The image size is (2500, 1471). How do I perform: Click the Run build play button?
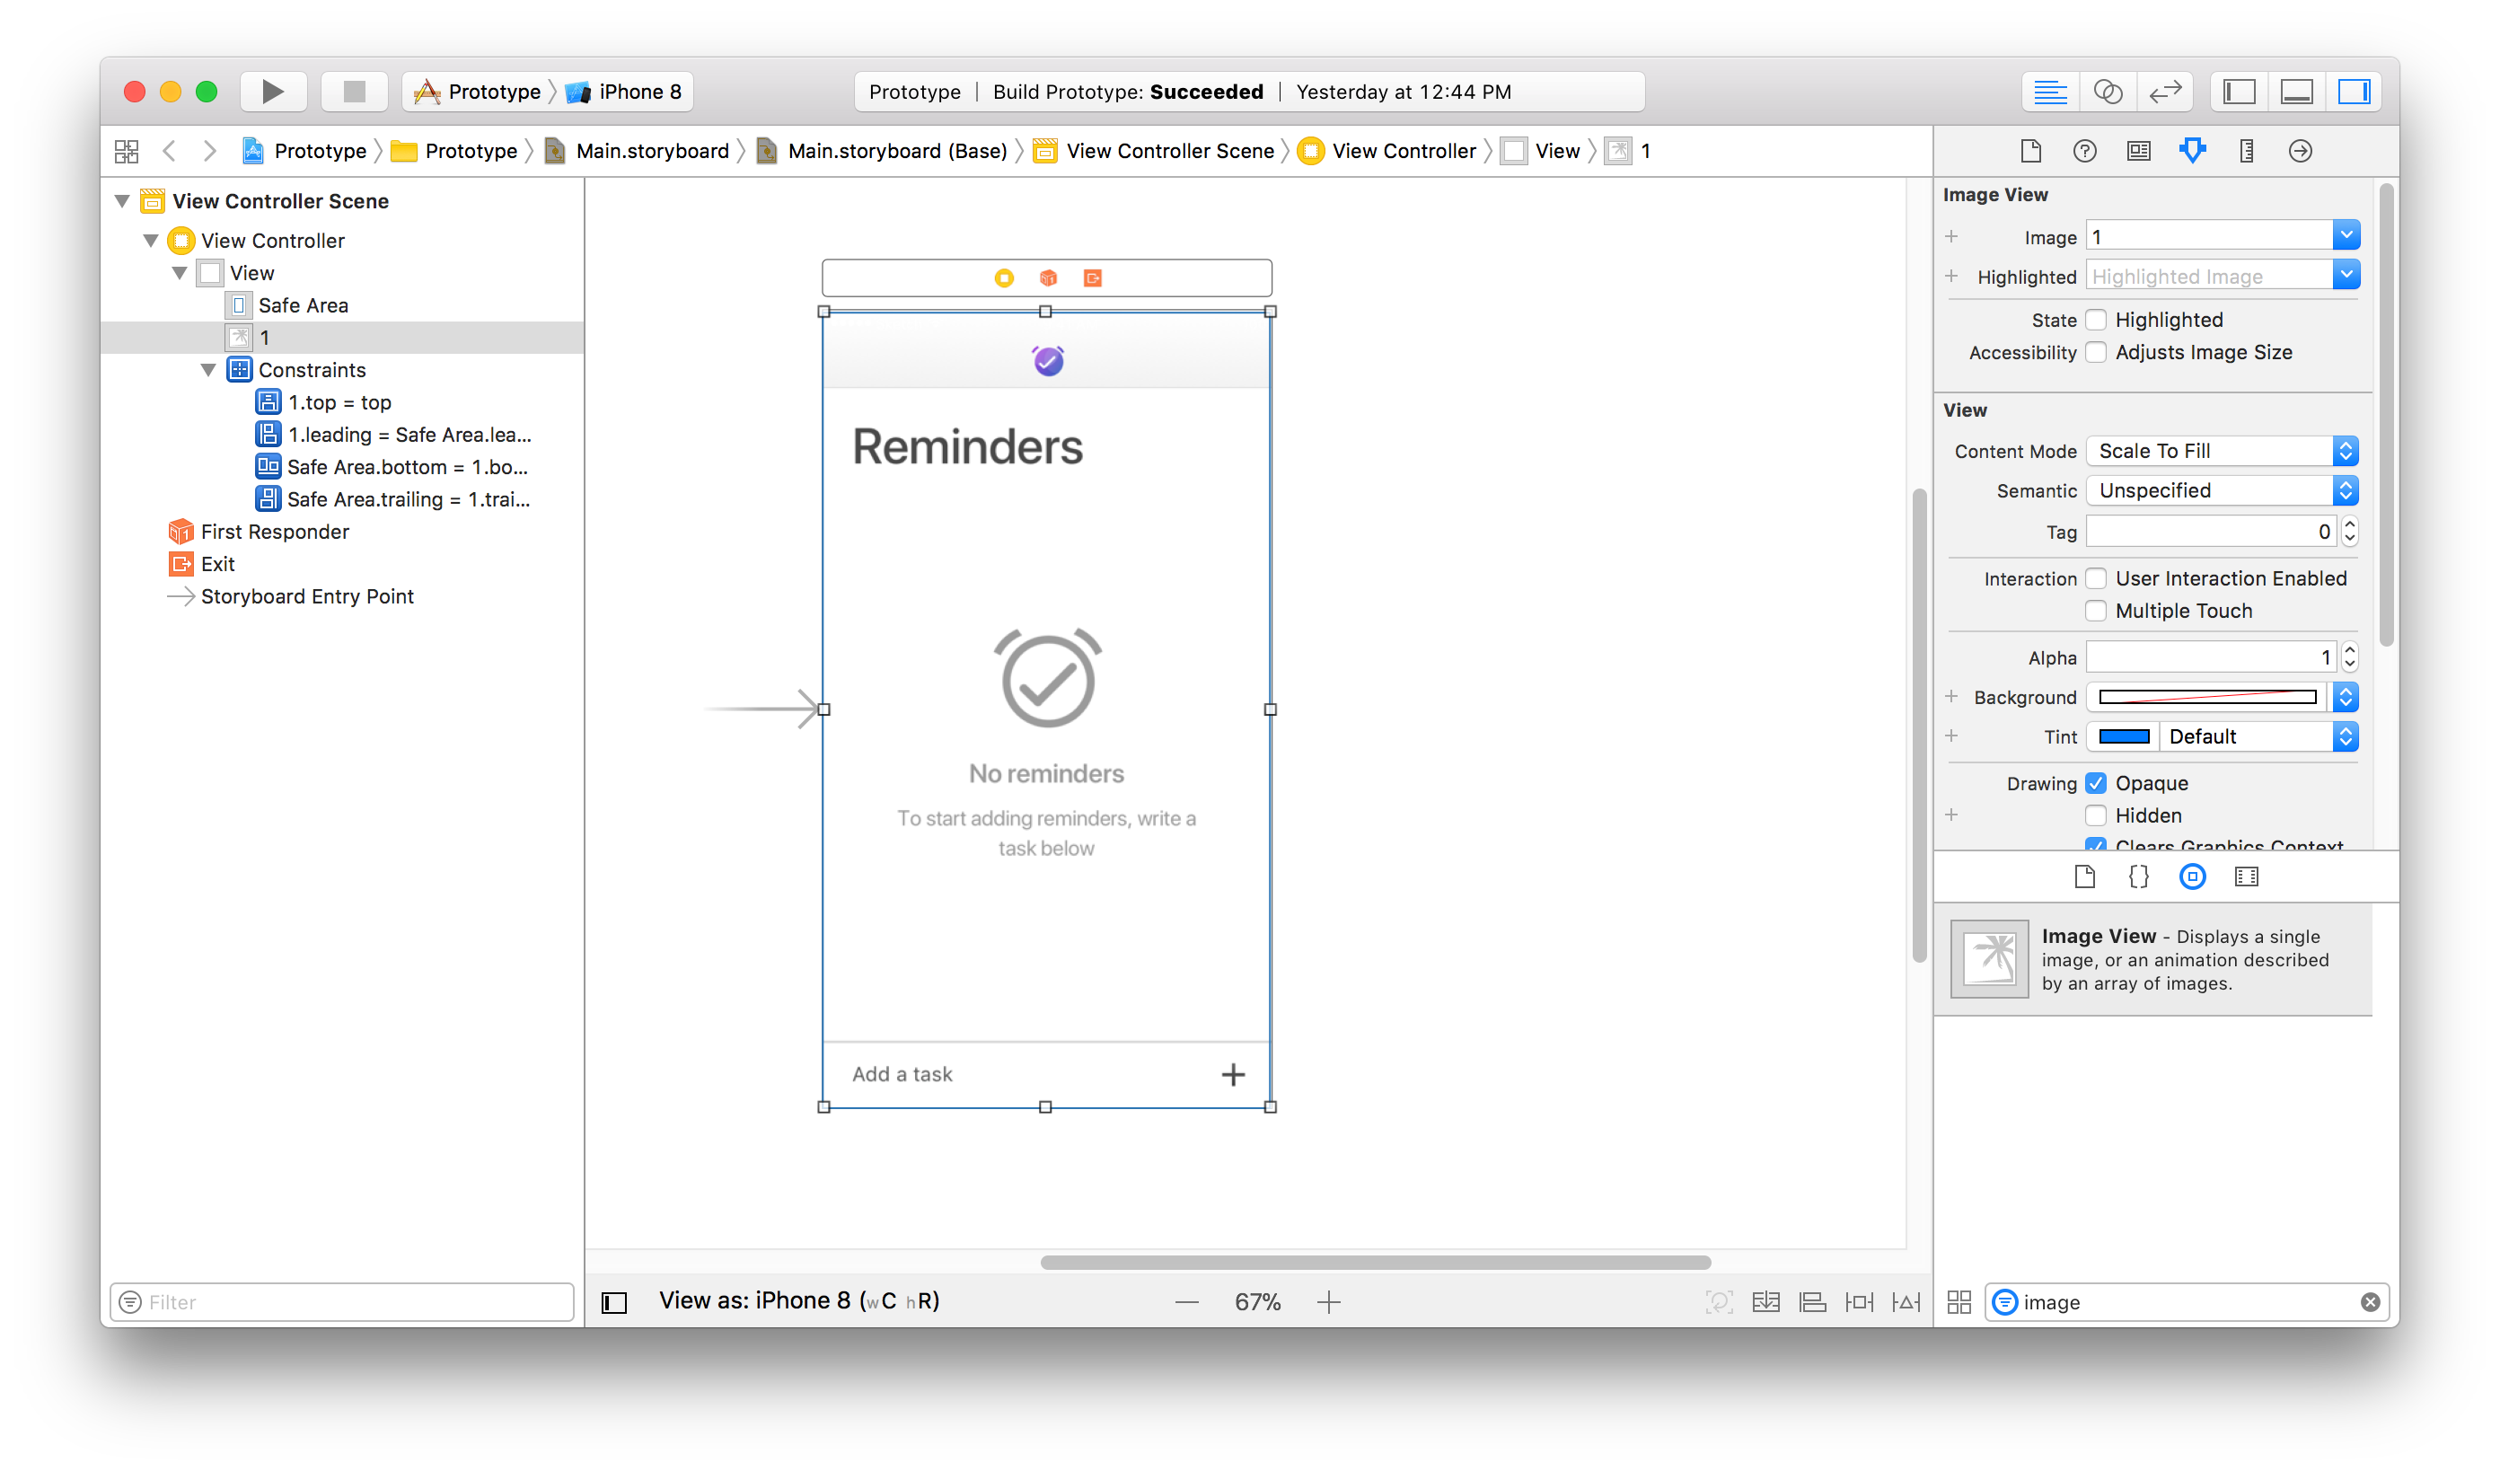tap(272, 92)
